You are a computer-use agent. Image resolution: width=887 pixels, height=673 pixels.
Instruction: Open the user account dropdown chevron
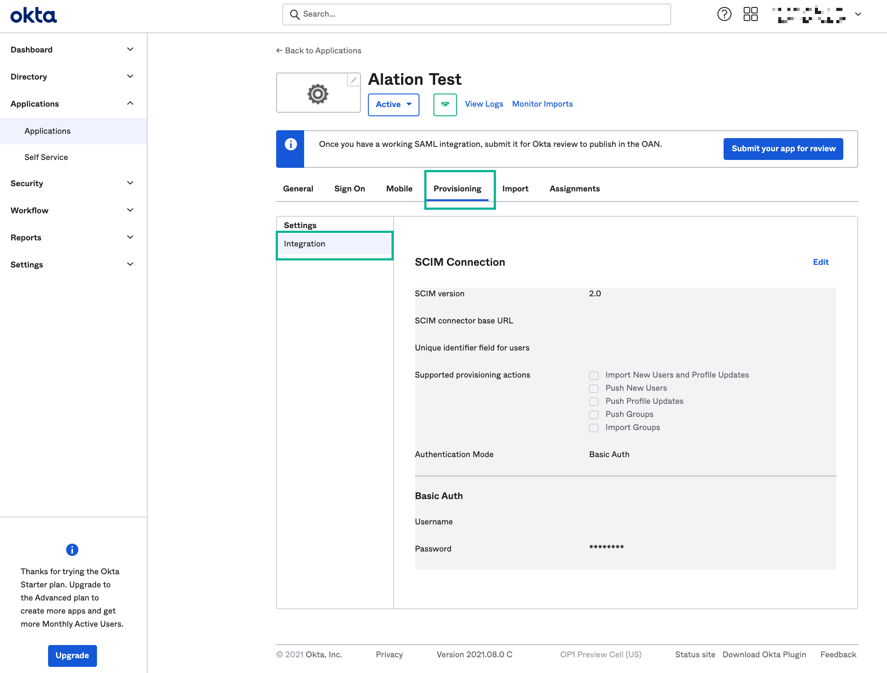pos(858,14)
